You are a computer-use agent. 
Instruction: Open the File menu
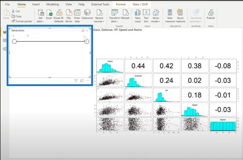(x=7, y=4)
